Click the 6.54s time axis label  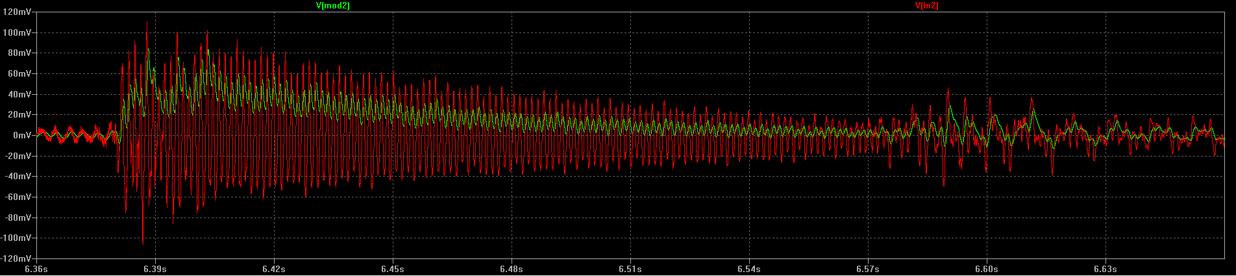(748, 269)
